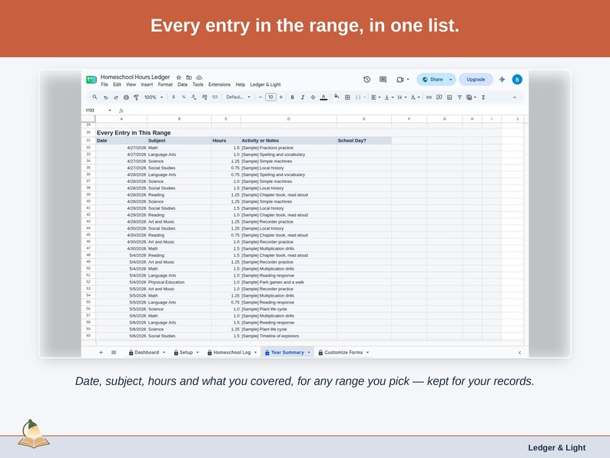Undo the last action

point(105,98)
